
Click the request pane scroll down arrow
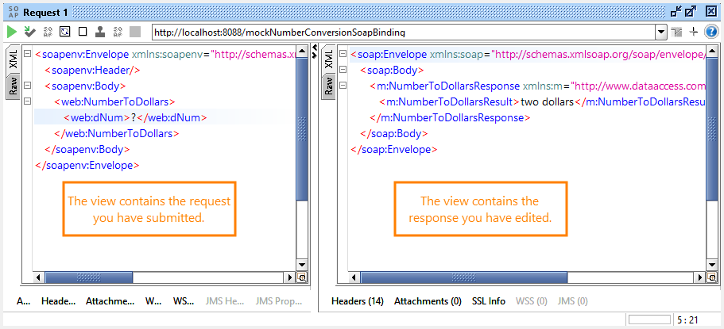302,265
